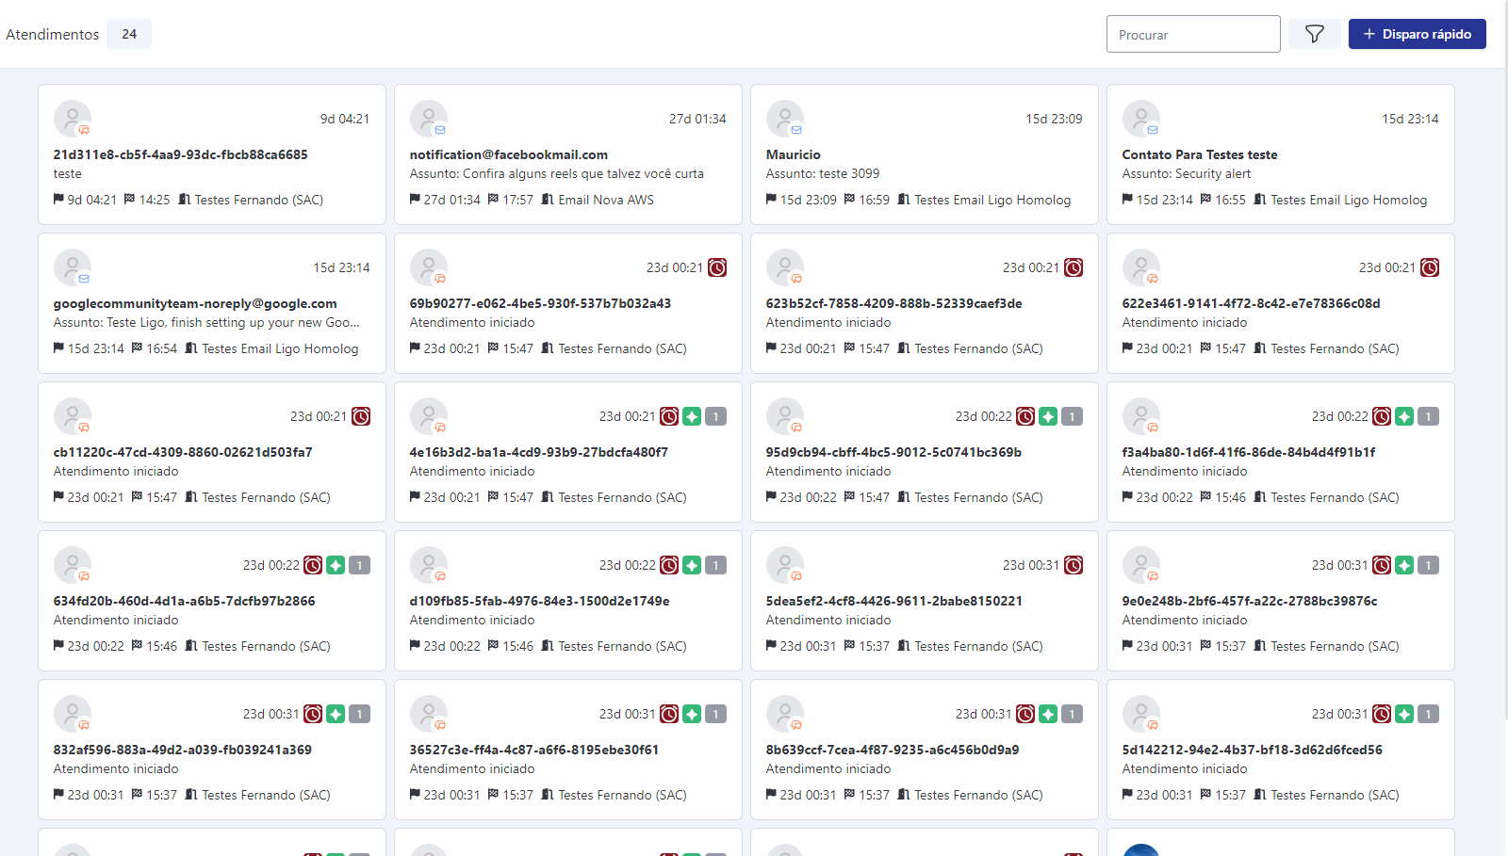Screen dimensions: 1508x856
Task: Open ticket 5d142212-94e2-4b37-bf18-3d62d6fced56
Action: pyautogui.click(x=1253, y=750)
